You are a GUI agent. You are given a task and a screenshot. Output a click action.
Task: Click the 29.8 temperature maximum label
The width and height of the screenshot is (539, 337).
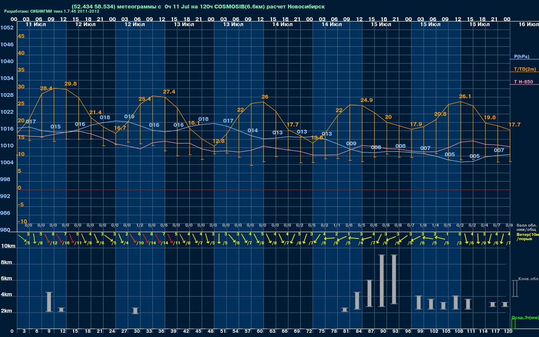pyautogui.click(x=71, y=84)
